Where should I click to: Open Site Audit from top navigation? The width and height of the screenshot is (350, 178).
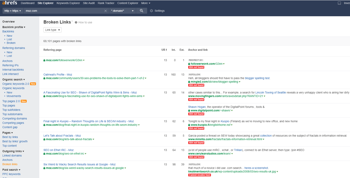click(89, 3)
